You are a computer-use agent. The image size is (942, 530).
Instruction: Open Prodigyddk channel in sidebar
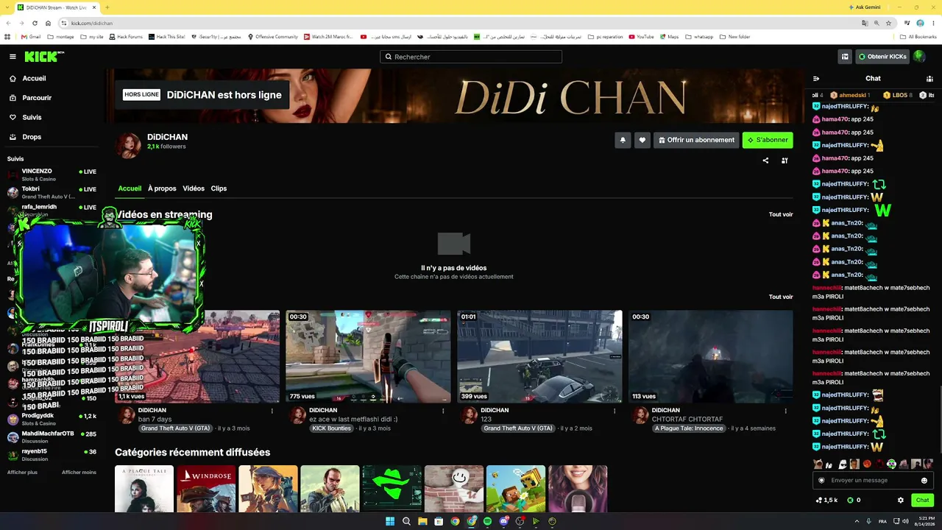pyautogui.click(x=52, y=419)
